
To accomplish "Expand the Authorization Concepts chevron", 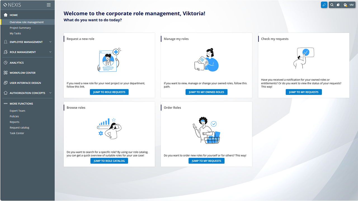I will (x=50, y=93).
